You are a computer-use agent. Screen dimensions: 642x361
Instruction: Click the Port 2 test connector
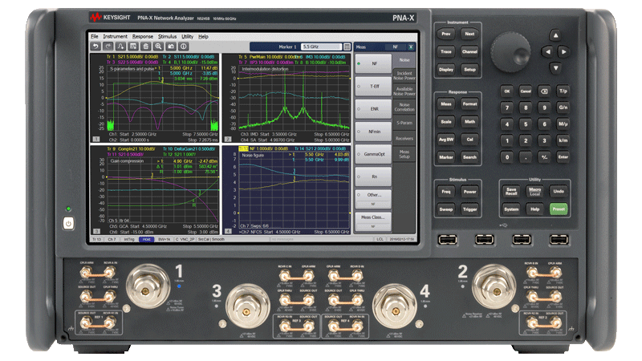(x=494, y=288)
